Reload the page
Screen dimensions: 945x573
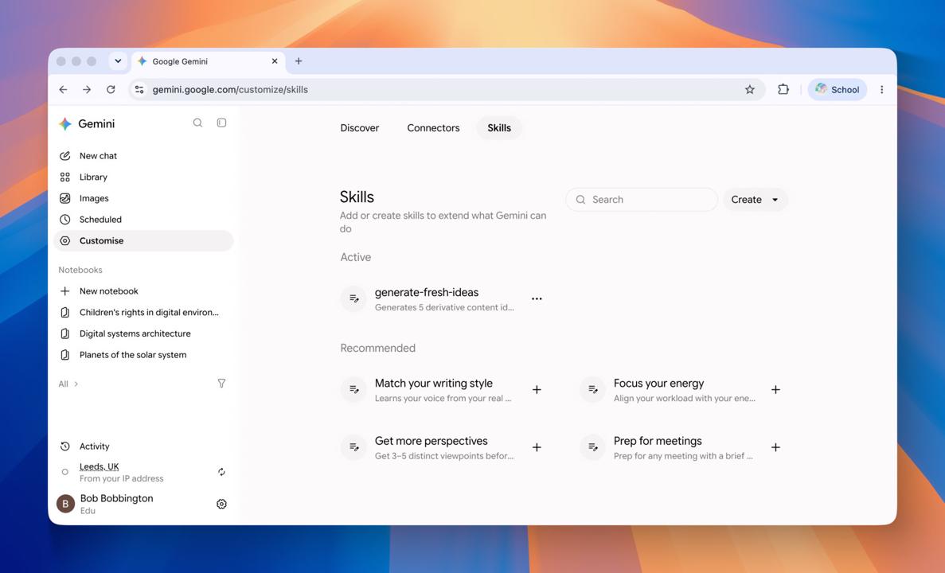pos(111,89)
